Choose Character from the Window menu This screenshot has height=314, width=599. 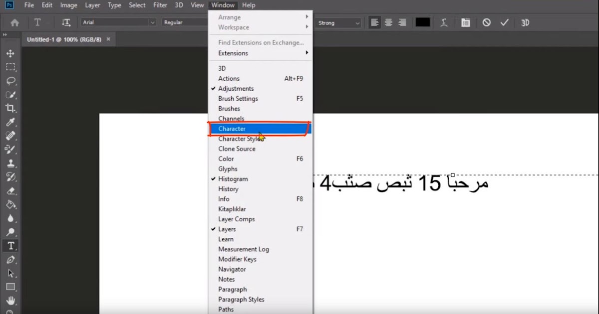261,129
